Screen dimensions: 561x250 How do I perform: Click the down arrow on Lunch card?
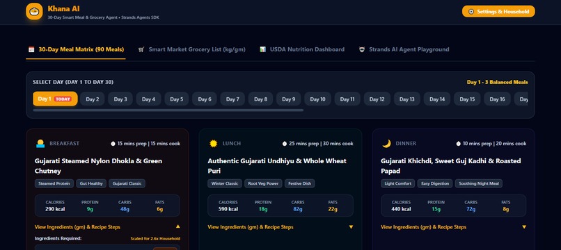pos(351,227)
